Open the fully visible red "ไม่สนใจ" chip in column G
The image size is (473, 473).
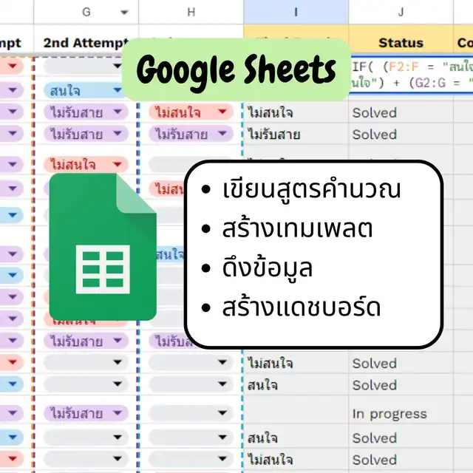(x=86, y=164)
